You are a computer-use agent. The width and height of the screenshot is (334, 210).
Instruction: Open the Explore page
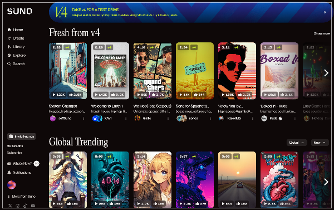coord(16,56)
